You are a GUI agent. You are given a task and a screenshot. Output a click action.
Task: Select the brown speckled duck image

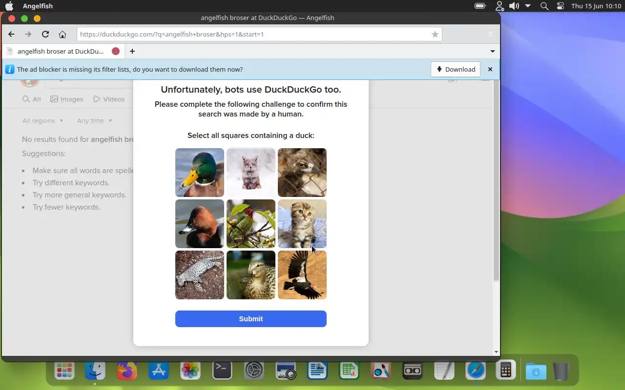(251, 275)
